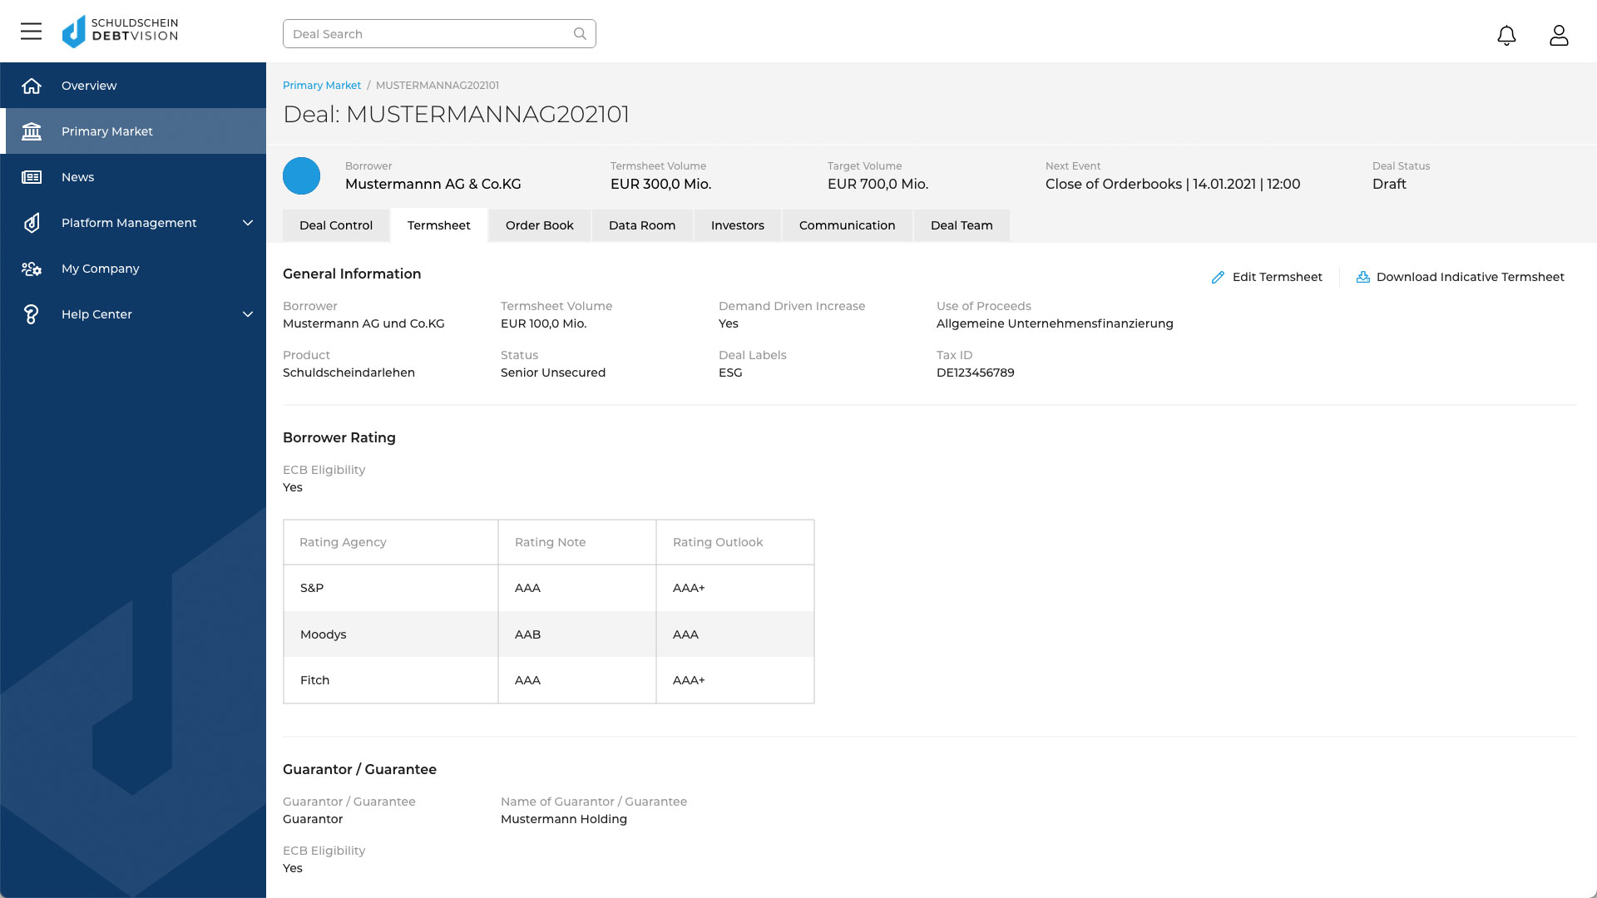Click the user profile icon
Screen dimensions: 1597x898
tap(1559, 34)
